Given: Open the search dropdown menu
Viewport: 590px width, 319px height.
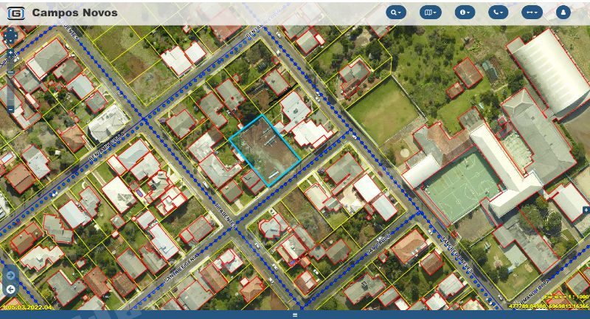Looking at the screenshot, I should pos(396,13).
